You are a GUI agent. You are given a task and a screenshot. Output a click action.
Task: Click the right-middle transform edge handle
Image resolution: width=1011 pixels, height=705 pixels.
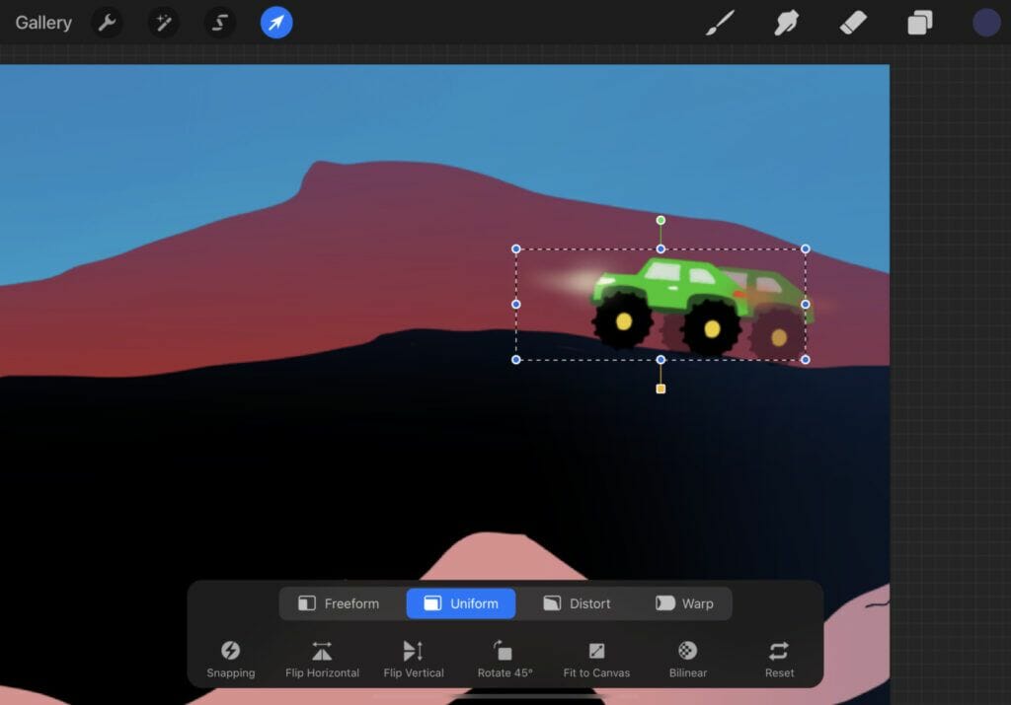(806, 304)
